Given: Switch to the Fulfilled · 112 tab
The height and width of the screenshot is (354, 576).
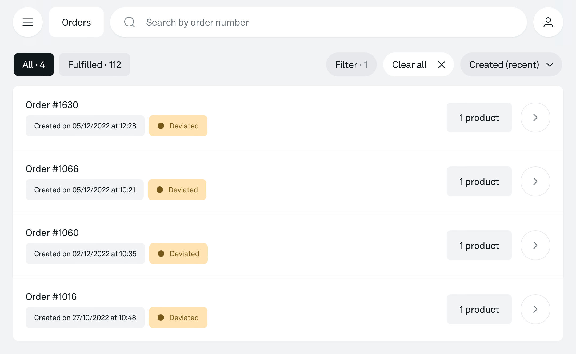Looking at the screenshot, I should [x=94, y=65].
